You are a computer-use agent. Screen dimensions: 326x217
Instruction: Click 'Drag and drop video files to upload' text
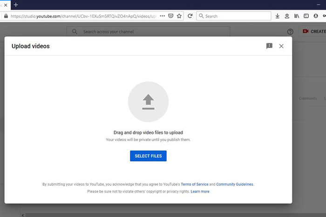(x=148, y=132)
